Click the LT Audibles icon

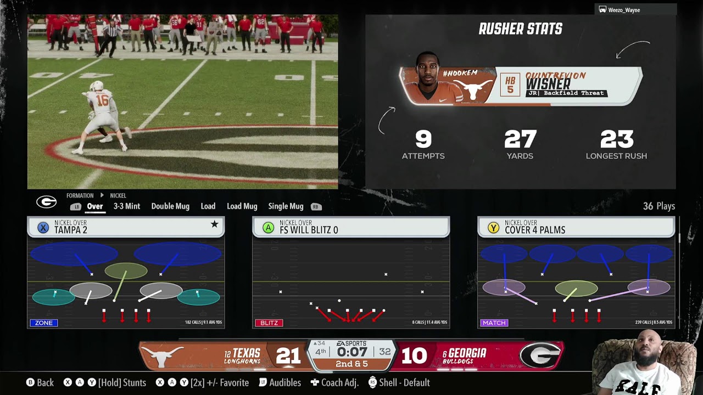pos(263,382)
